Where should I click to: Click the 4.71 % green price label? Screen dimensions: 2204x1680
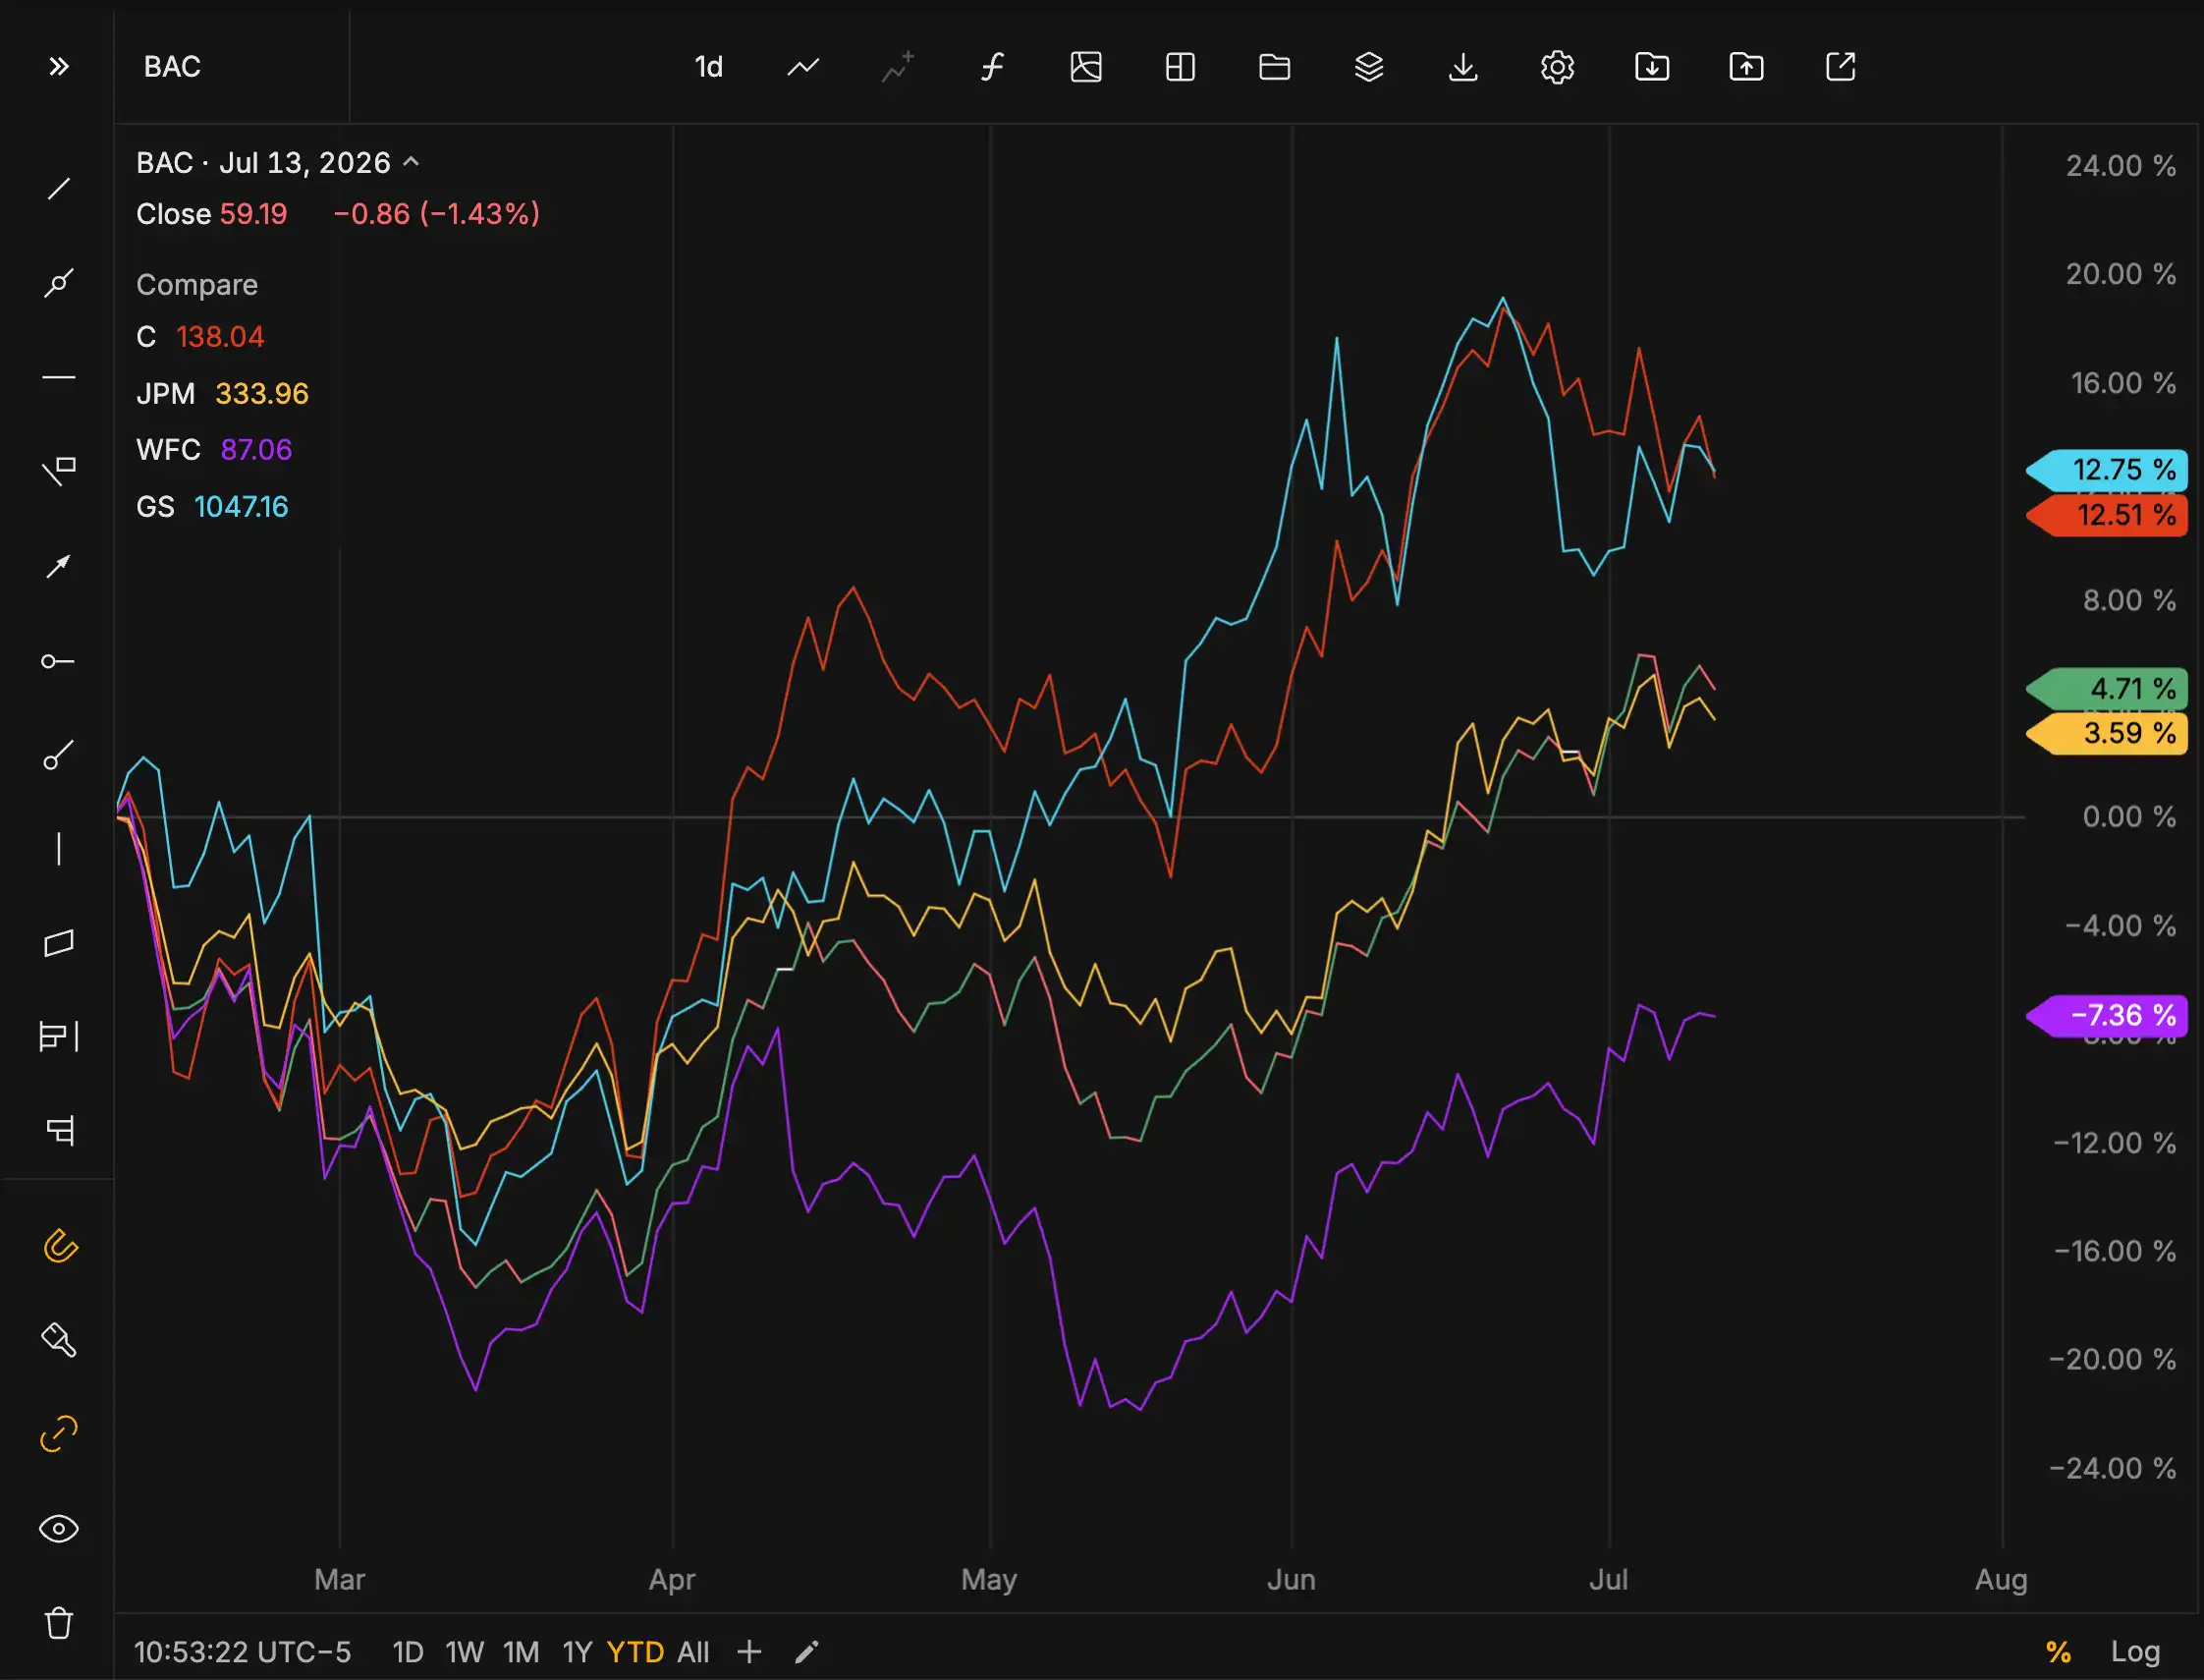[x=2107, y=689]
